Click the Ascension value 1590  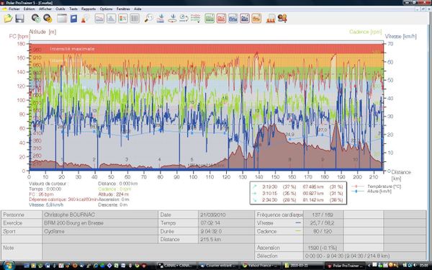pos(323,248)
